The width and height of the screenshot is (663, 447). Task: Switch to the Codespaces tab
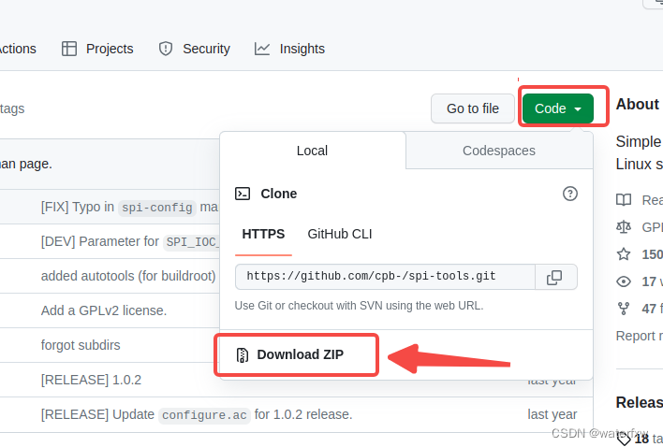499,151
